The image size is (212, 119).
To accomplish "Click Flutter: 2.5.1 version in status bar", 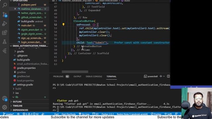I will coord(108,114).
